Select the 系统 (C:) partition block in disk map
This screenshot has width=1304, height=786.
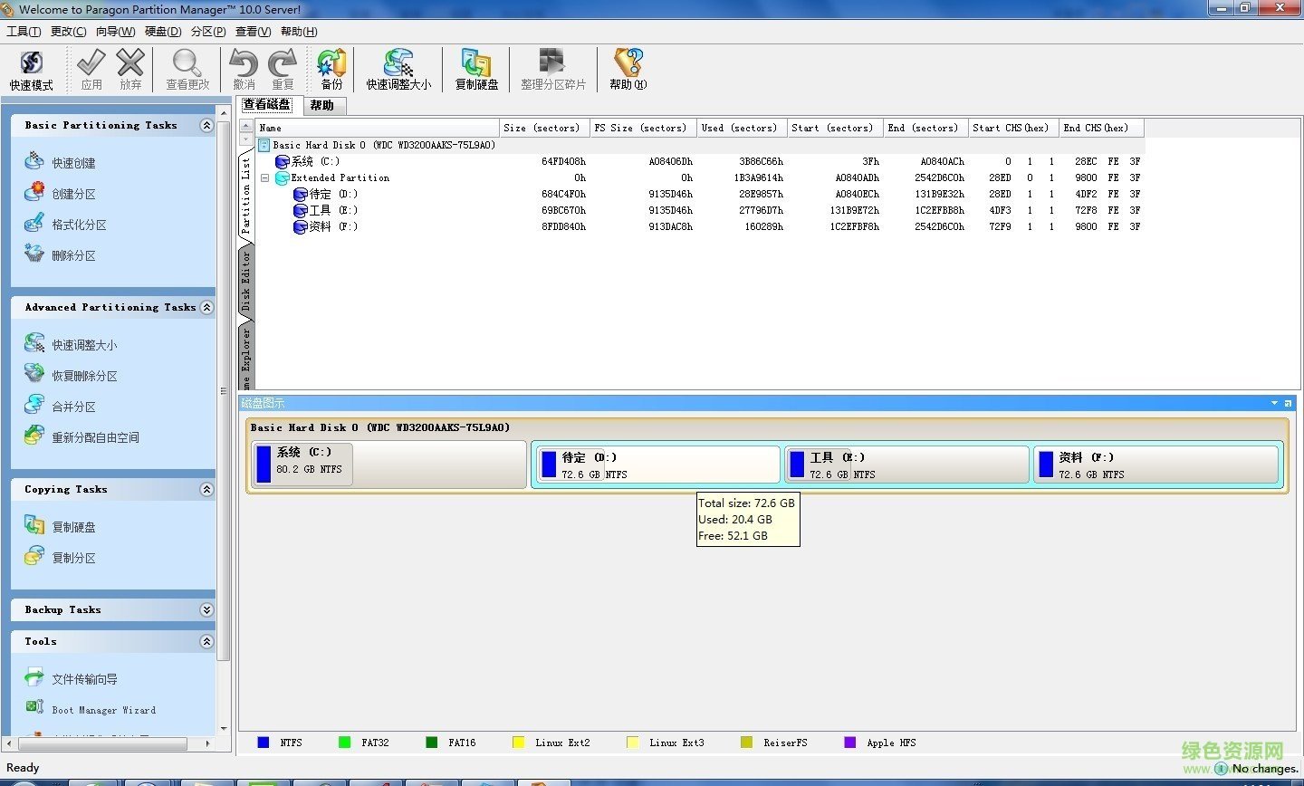coord(389,463)
